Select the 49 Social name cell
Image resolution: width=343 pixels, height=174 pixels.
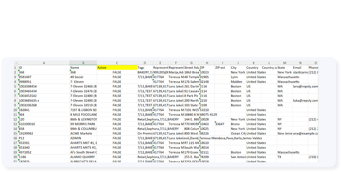tap(83, 77)
